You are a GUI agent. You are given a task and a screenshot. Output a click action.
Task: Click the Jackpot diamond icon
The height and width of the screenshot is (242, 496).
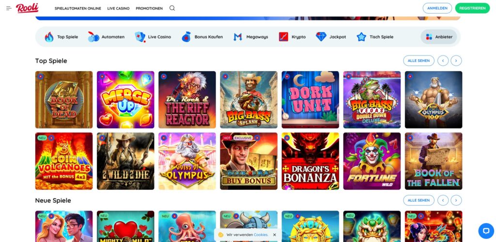(x=321, y=37)
